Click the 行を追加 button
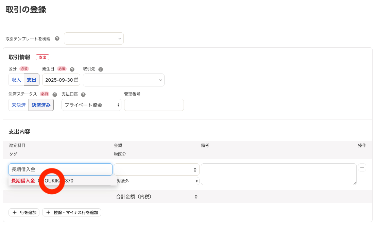This screenshot has width=376, height=227. point(24,212)
